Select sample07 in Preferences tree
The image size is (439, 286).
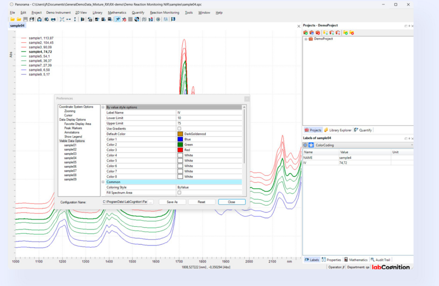[70, 171]
